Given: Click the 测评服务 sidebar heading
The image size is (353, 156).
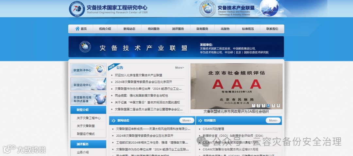Looking at the screenshot, I should (x=88, y=144).
